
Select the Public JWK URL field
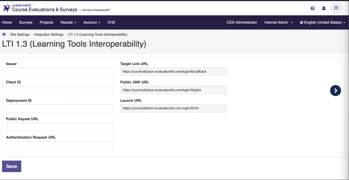174,90
